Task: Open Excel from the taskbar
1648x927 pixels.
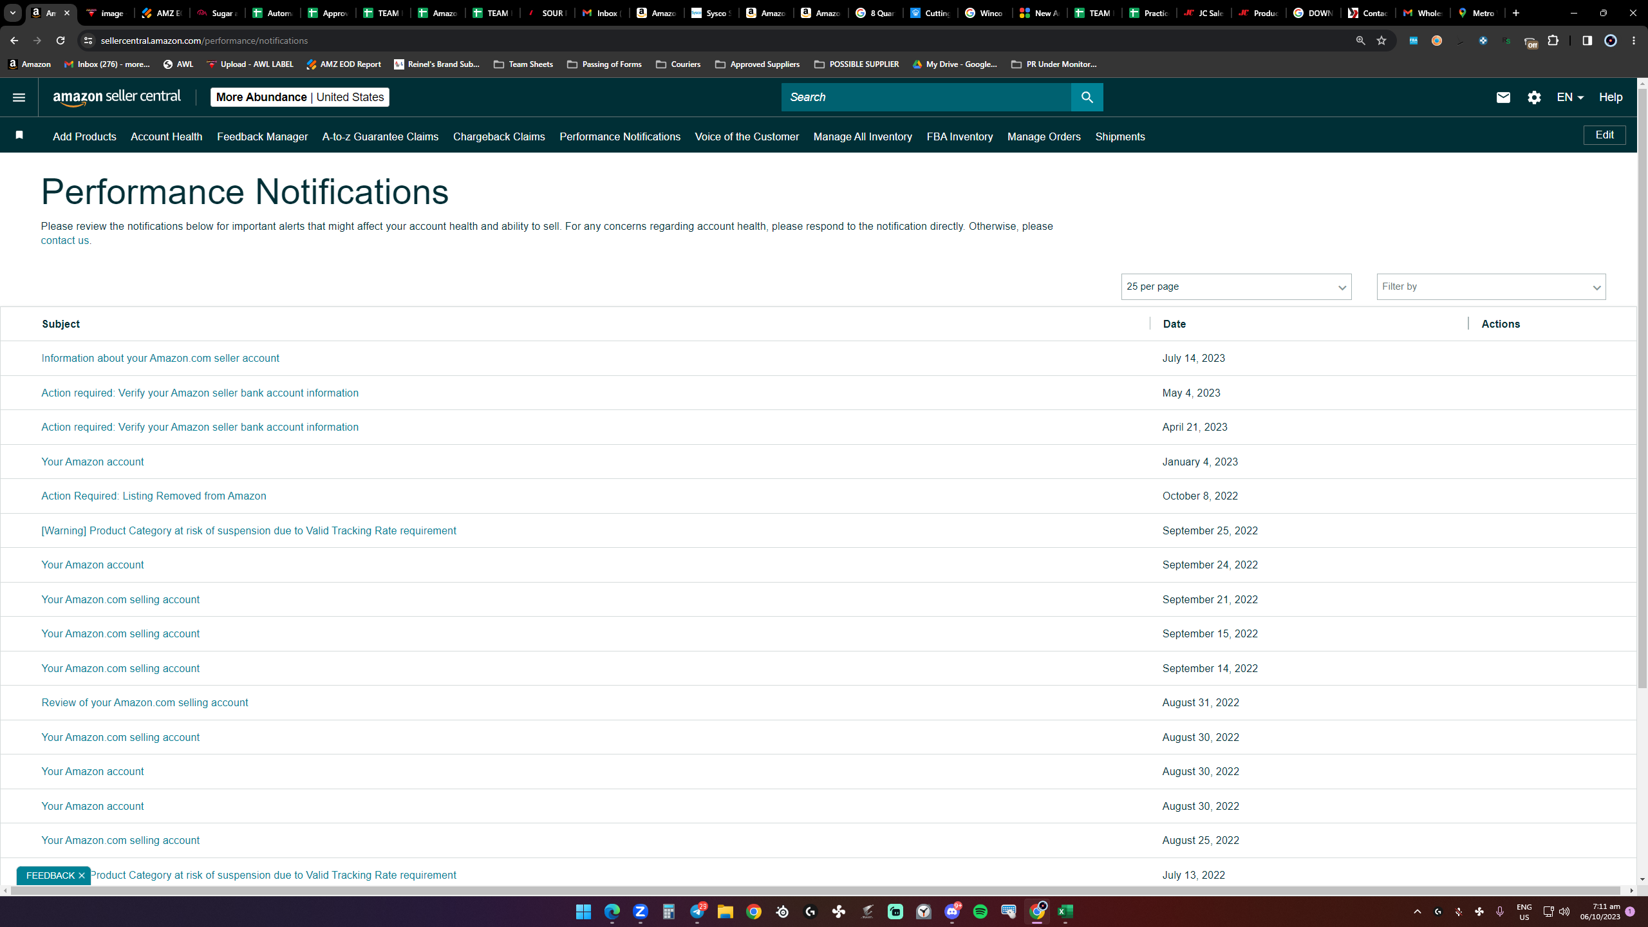Action: (1065, 912)
